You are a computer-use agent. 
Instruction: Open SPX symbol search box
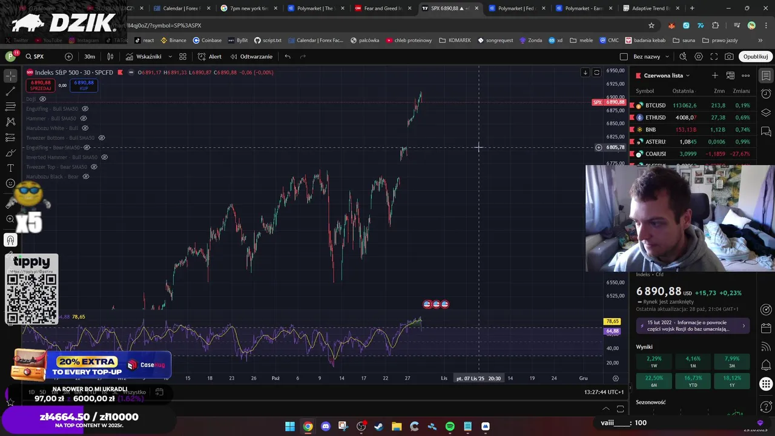[39, 56]
